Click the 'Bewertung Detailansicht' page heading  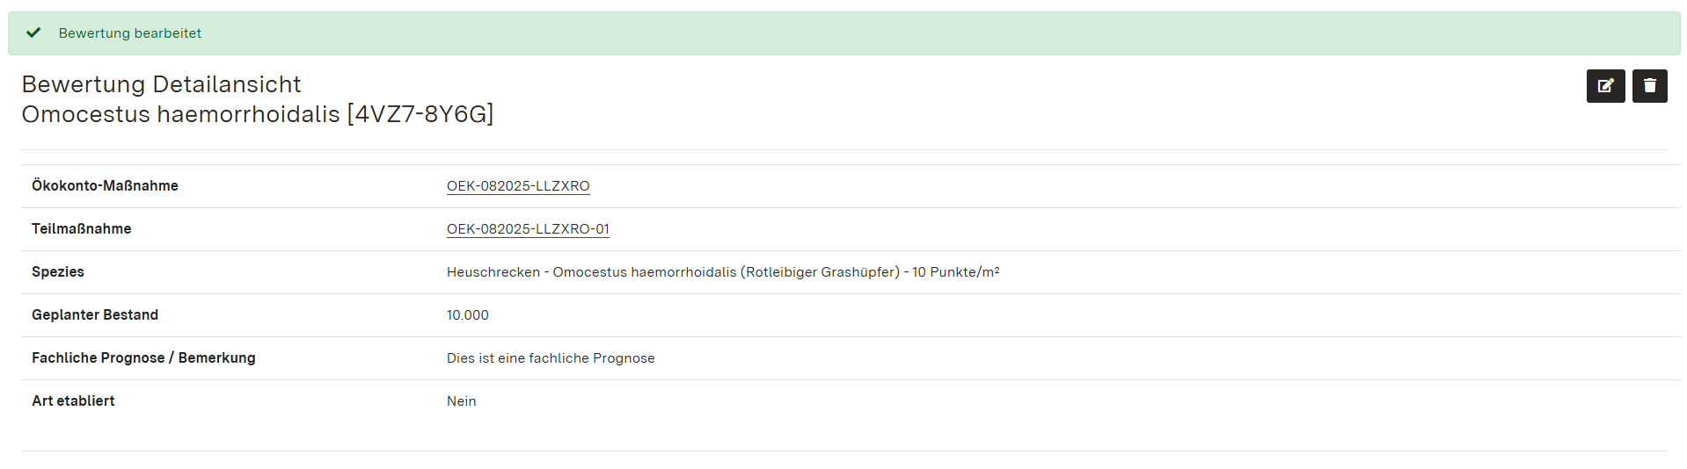point(161,84)
